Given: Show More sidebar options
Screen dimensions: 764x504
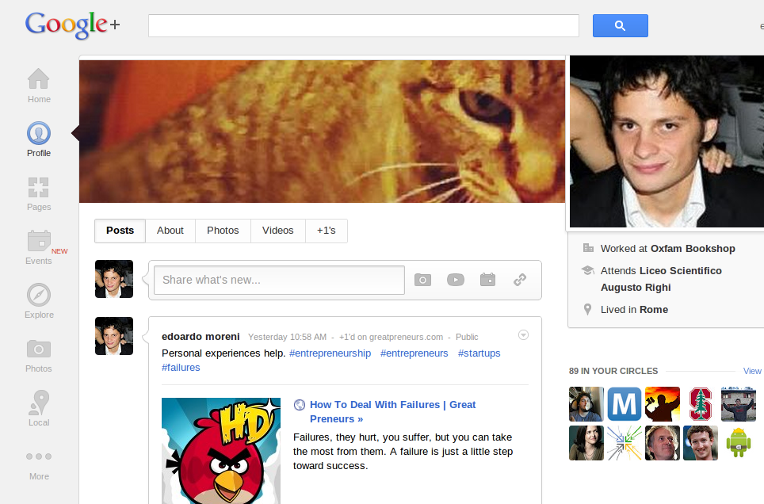Looking at the screenshot, I should 39,465.
